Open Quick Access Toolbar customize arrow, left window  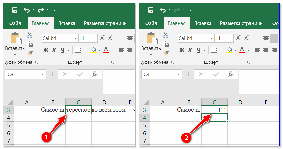(54, 10)
